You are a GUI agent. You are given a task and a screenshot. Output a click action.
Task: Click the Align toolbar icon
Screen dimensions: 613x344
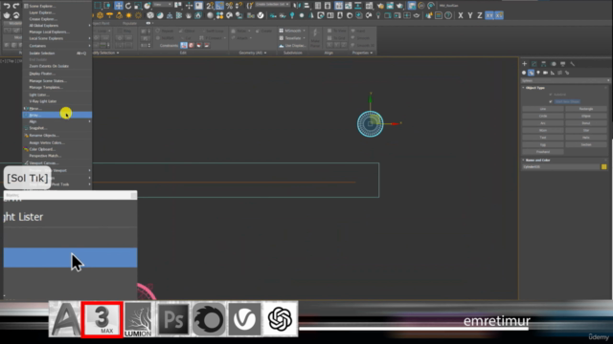[306, 6]
